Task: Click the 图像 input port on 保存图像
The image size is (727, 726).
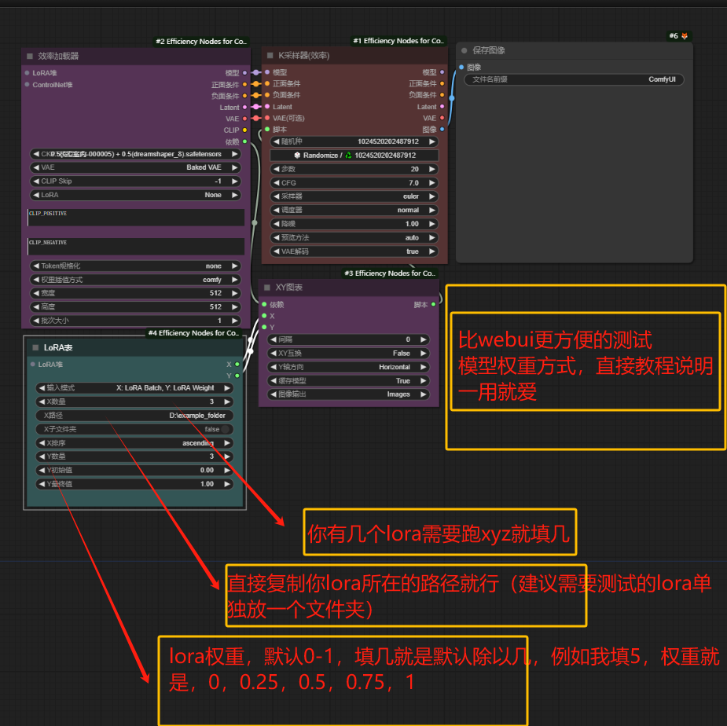Action: tap(461, 68)
